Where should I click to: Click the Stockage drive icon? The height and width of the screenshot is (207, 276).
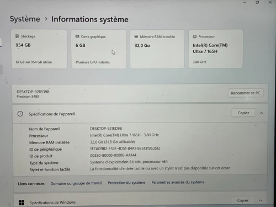[17, 36]
